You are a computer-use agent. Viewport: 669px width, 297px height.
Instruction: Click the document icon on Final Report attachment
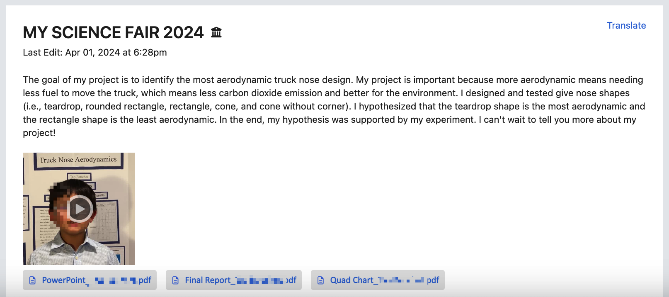point(175,280)
